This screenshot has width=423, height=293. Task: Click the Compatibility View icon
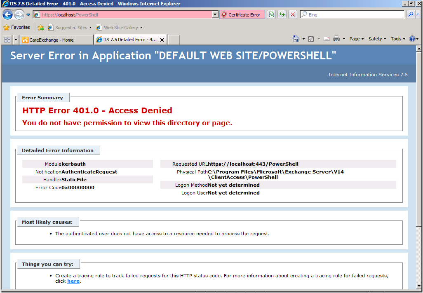point(271,15)
